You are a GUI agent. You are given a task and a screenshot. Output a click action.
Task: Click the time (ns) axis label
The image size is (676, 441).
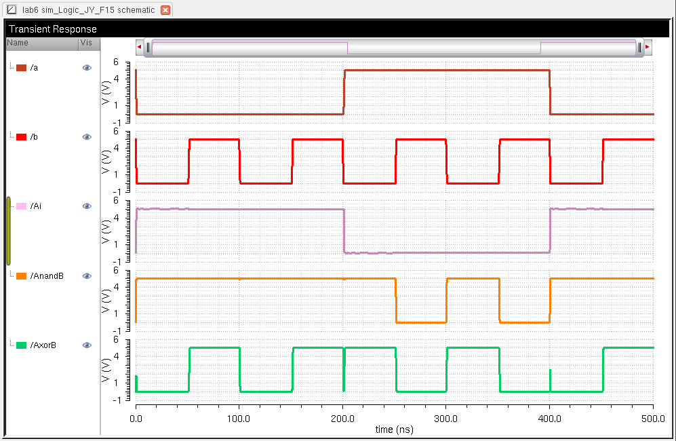click(394, 429)
